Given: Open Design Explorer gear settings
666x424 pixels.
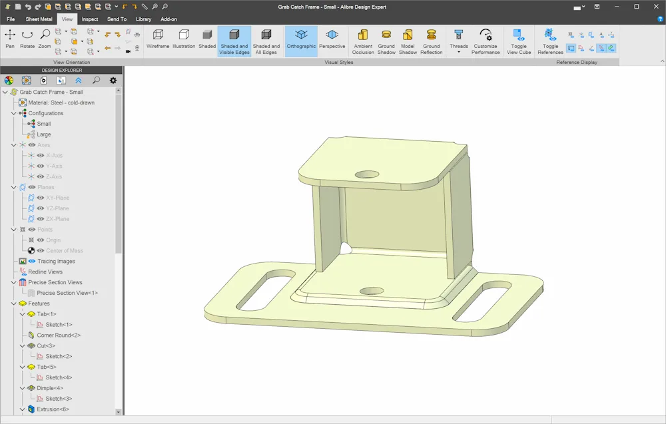Looking at the screenshot, I should [113, 81].
